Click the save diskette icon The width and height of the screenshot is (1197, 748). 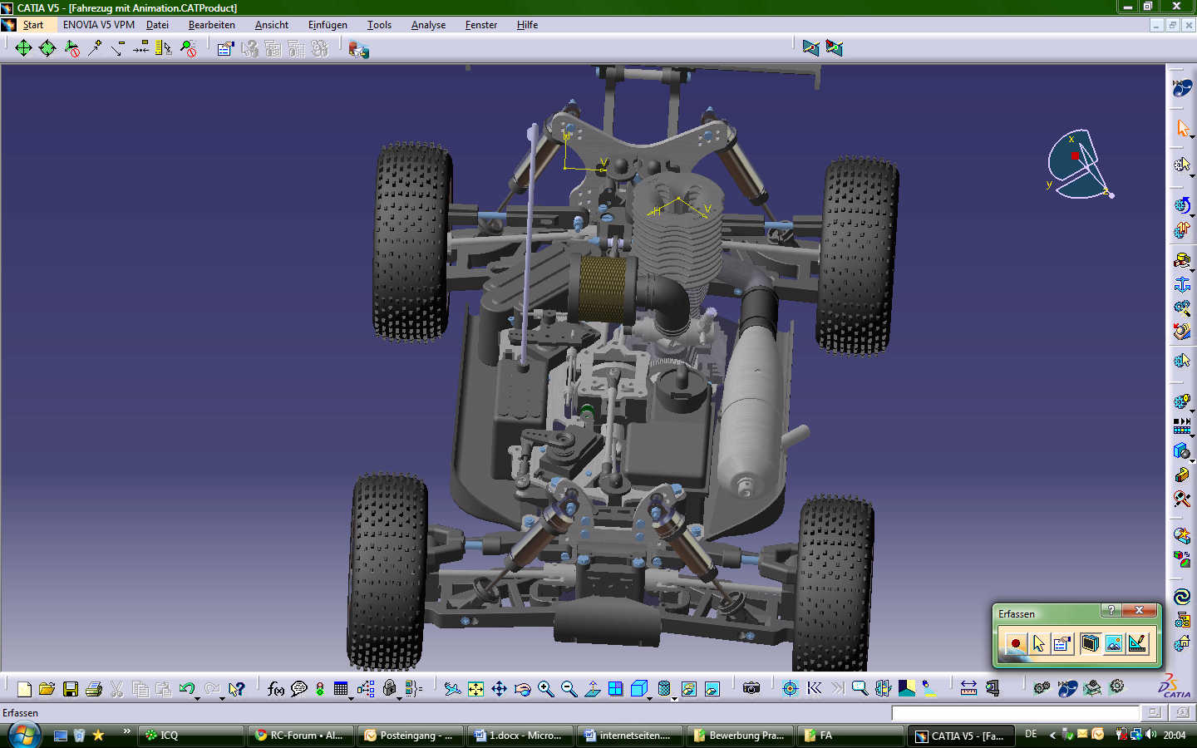pos(71,688)
